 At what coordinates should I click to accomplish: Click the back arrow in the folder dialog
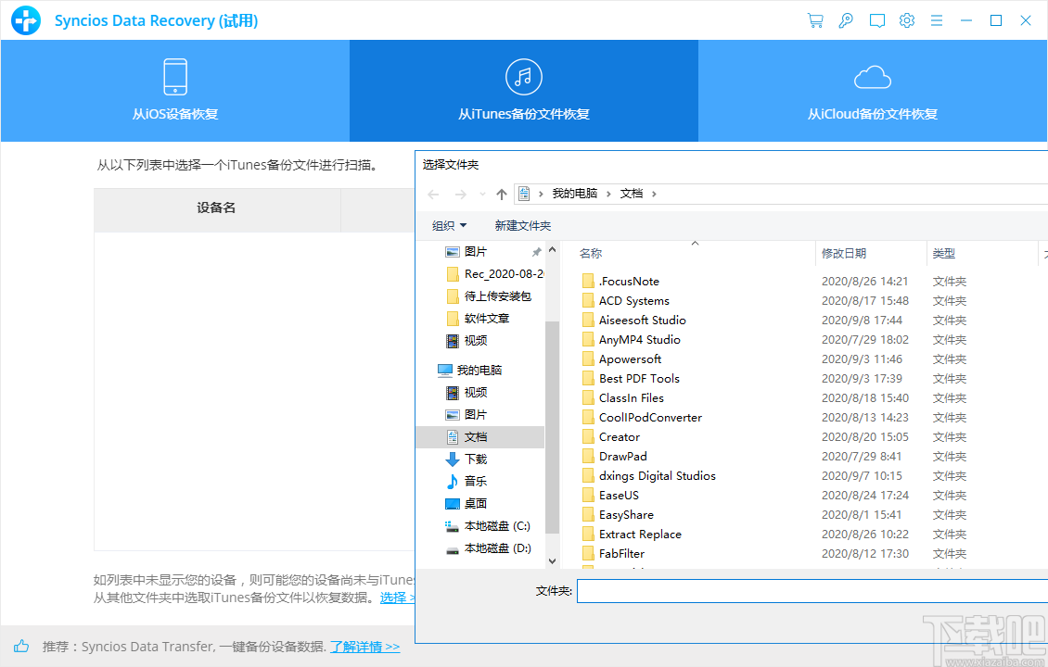pyautogui.click(x=433, y=195)
